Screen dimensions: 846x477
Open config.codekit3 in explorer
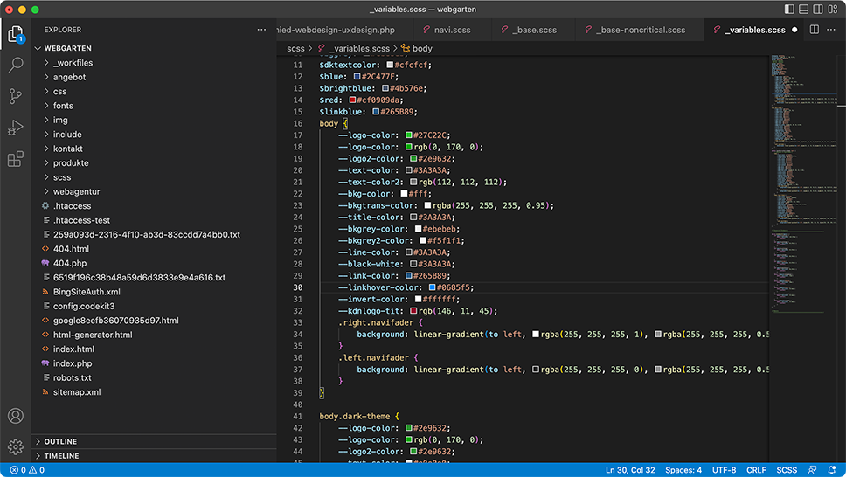(x=154, y=306)
